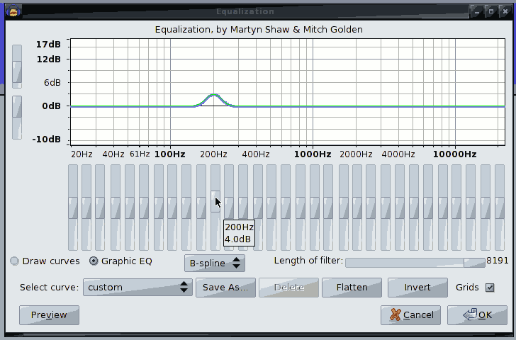Click the 20000Hz EQ band slider
Image resolution: width=516 pixels, height=340 pixels.
point(500,208)
